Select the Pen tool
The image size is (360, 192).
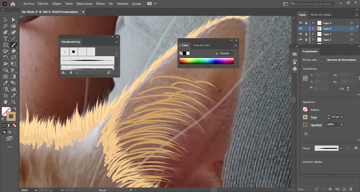pyautogui.click(x=5, y=32)
